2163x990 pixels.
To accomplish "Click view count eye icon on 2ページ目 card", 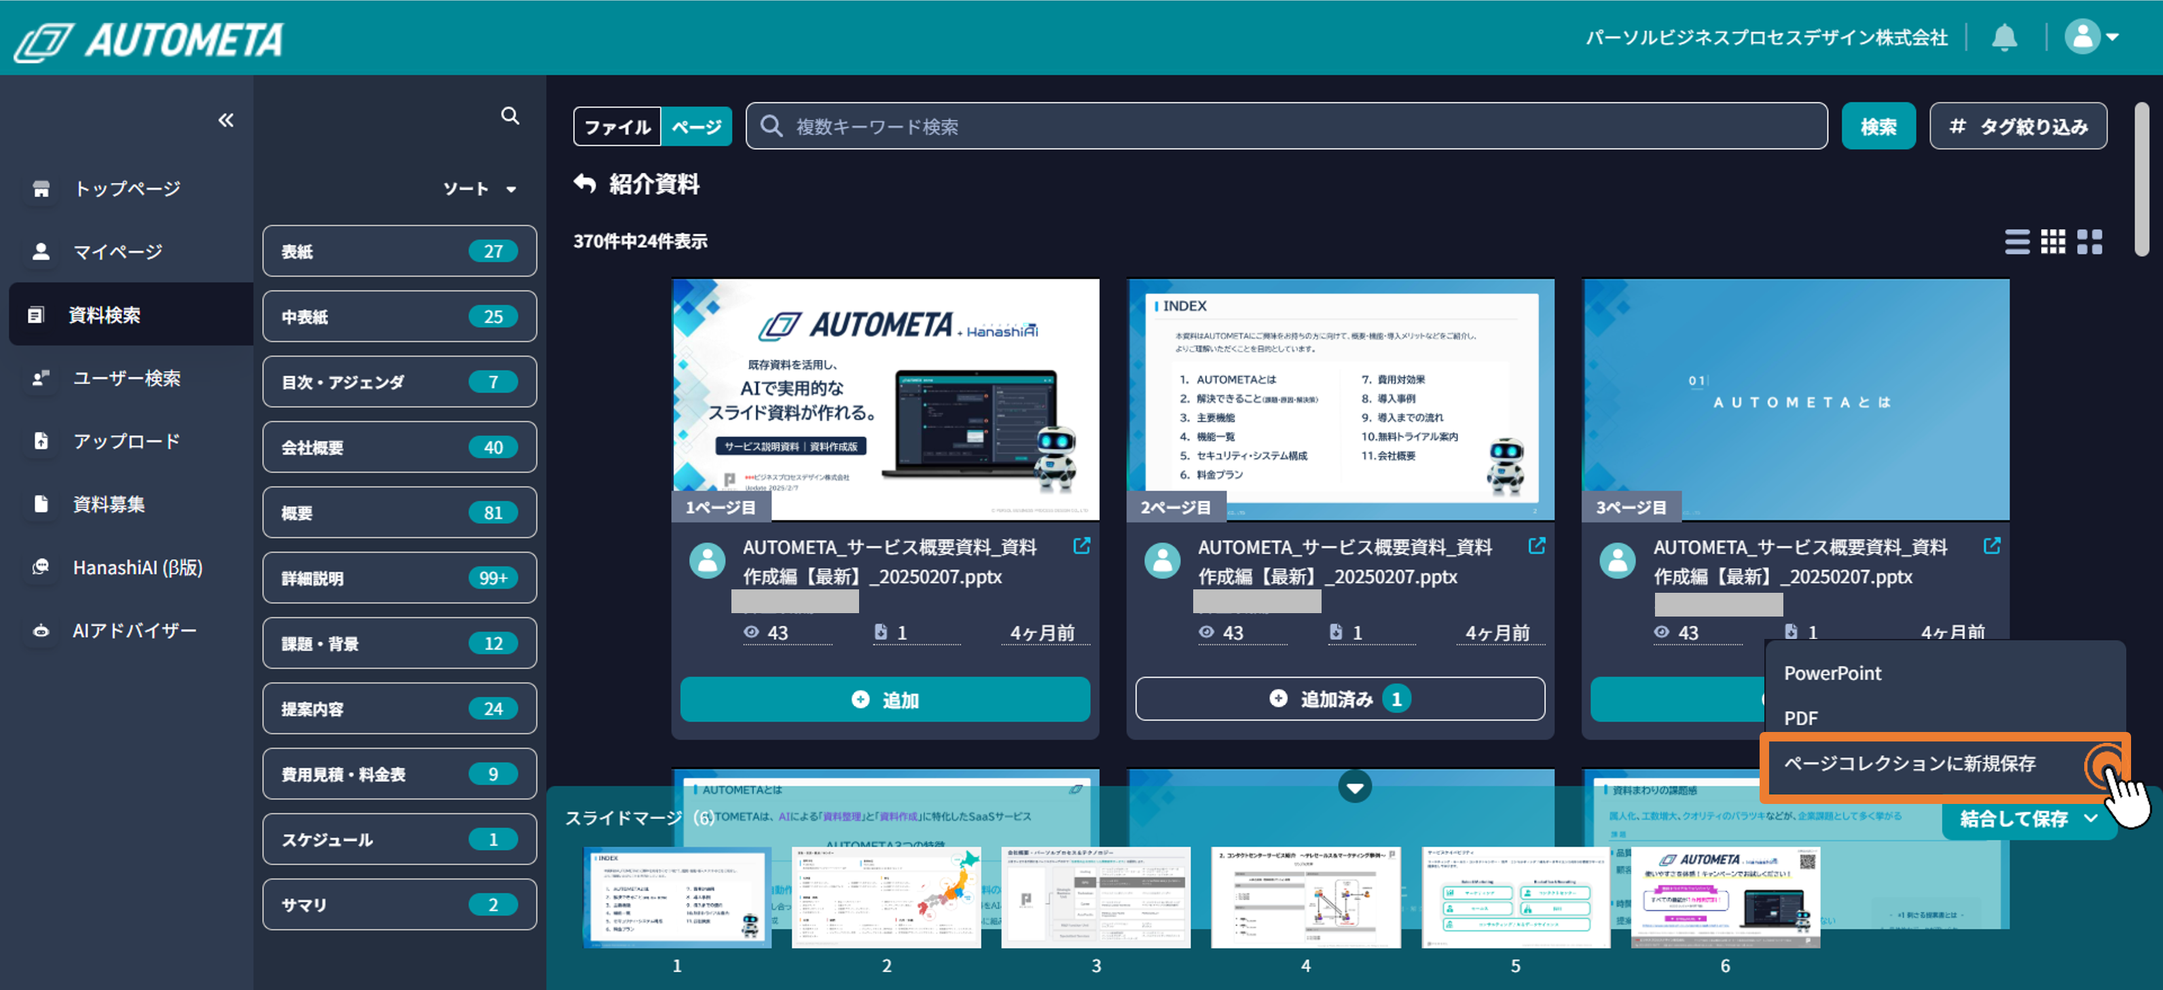I will pyautogui.click(x=1207, y=632).
